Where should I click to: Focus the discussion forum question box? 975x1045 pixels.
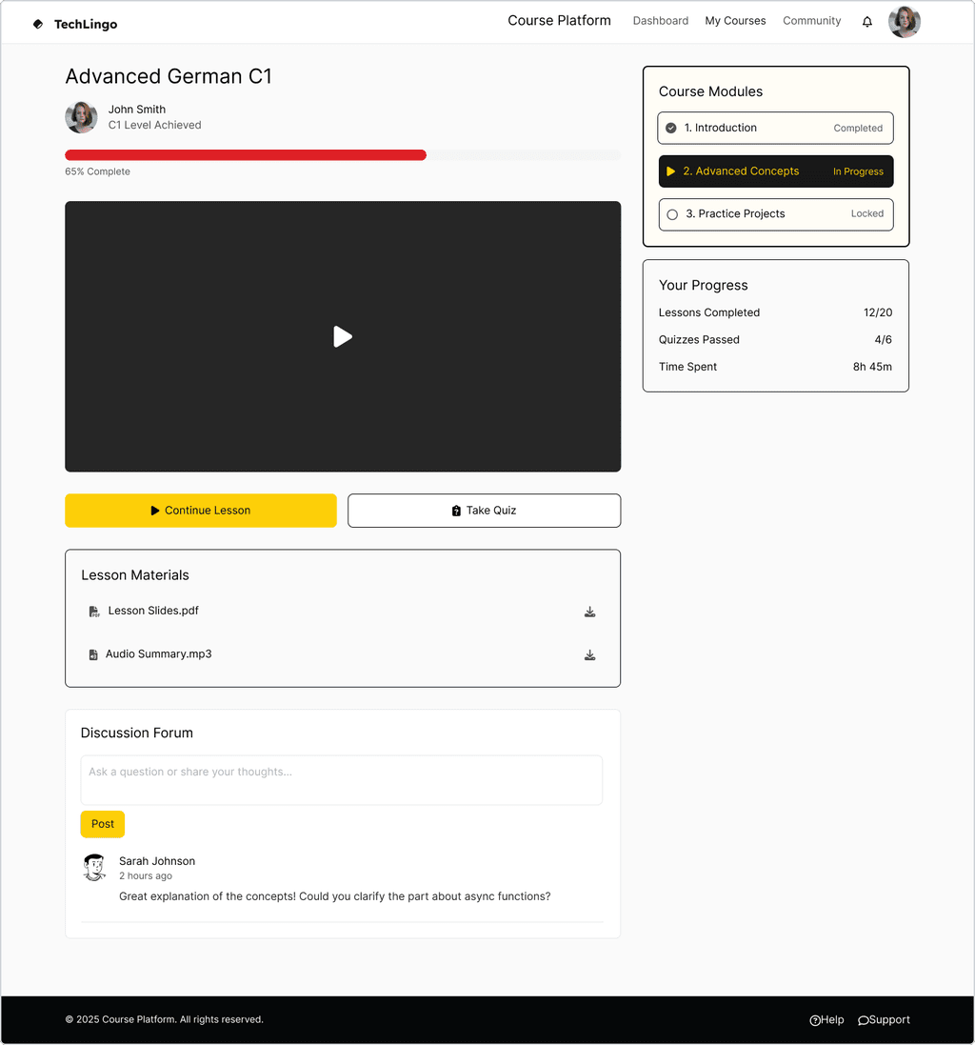pyautogui.click(x=342, y=780)
